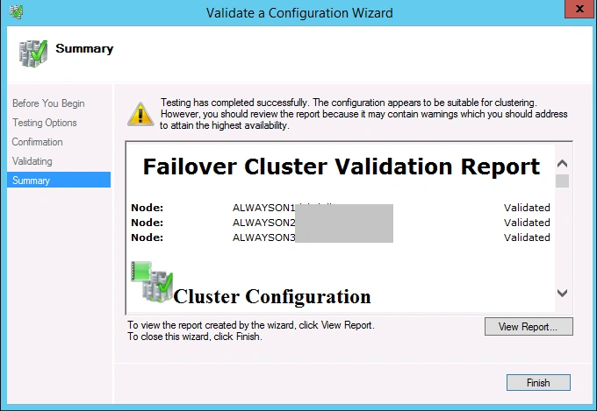Click the Summary page title text

84,49
